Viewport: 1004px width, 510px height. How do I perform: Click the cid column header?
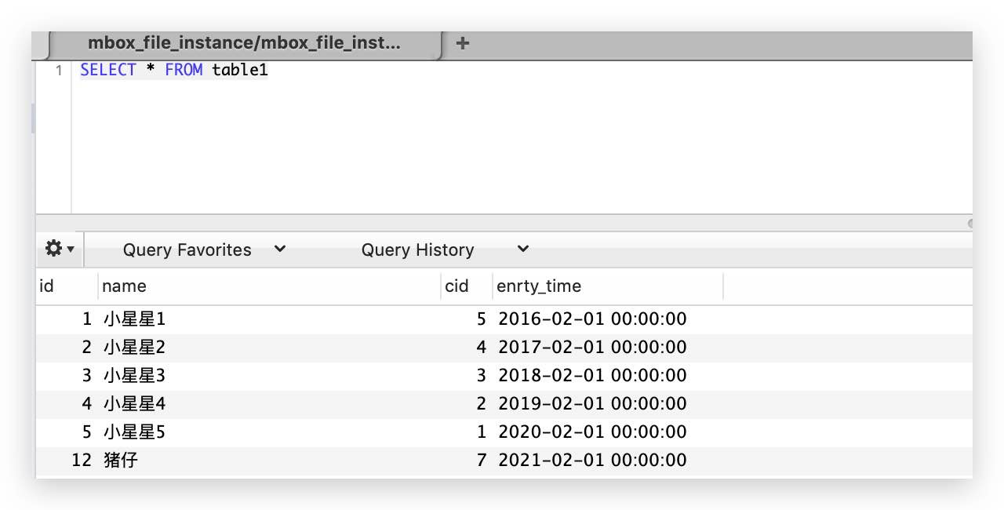[x=467, y=286]
